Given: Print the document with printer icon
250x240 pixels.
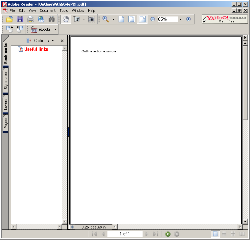Looking at the screenshot, I should [x=31, y=19].
